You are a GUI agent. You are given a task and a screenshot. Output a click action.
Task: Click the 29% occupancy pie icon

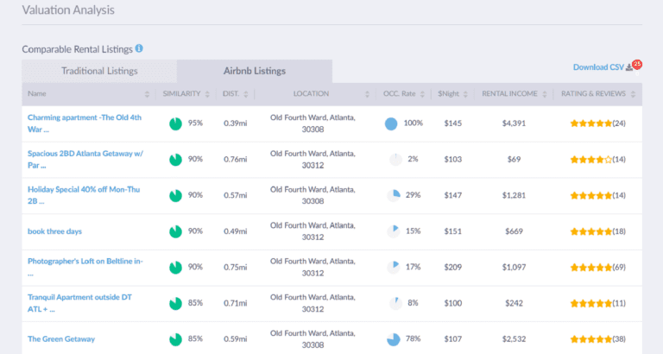(x=393, y=195)
